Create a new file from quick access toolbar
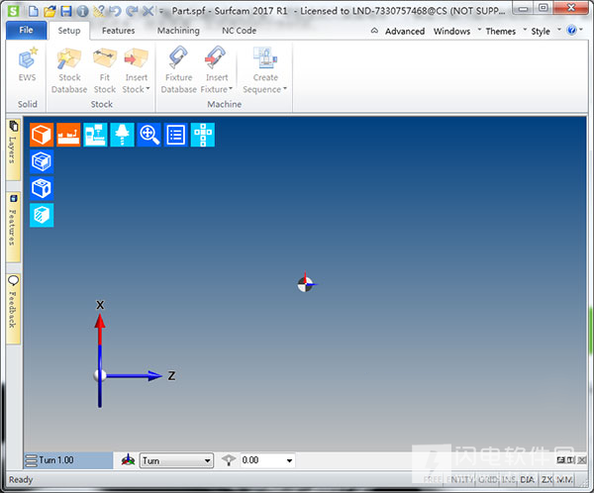The height and width of the screenshot is (493, 594). 34,11
